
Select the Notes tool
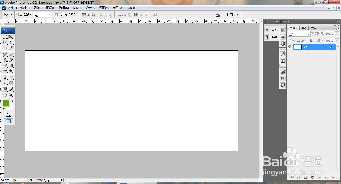coord(5,89)
